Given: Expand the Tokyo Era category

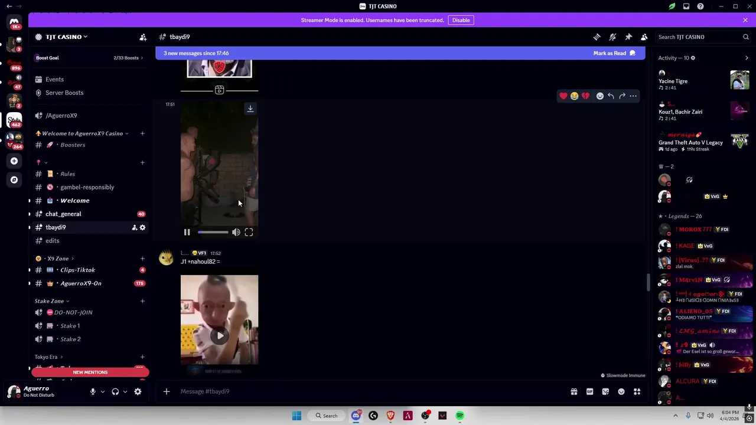Looking at the screenshot, I should (49, 357).
